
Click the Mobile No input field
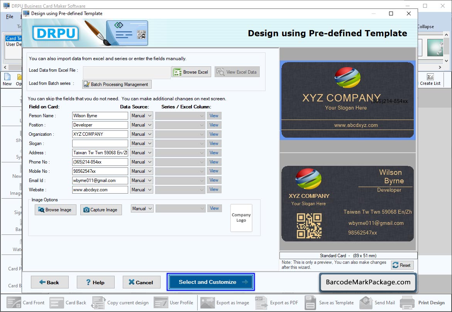[100, 171]
